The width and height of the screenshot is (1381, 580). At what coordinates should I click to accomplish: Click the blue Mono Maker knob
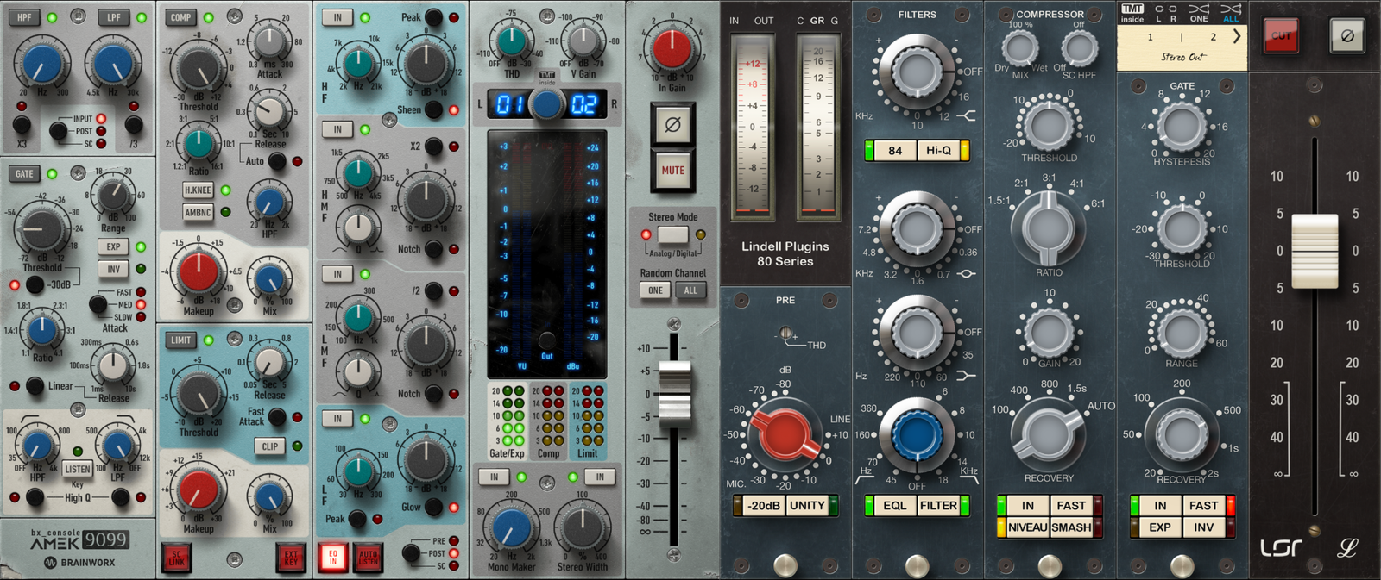click(511, 528)
